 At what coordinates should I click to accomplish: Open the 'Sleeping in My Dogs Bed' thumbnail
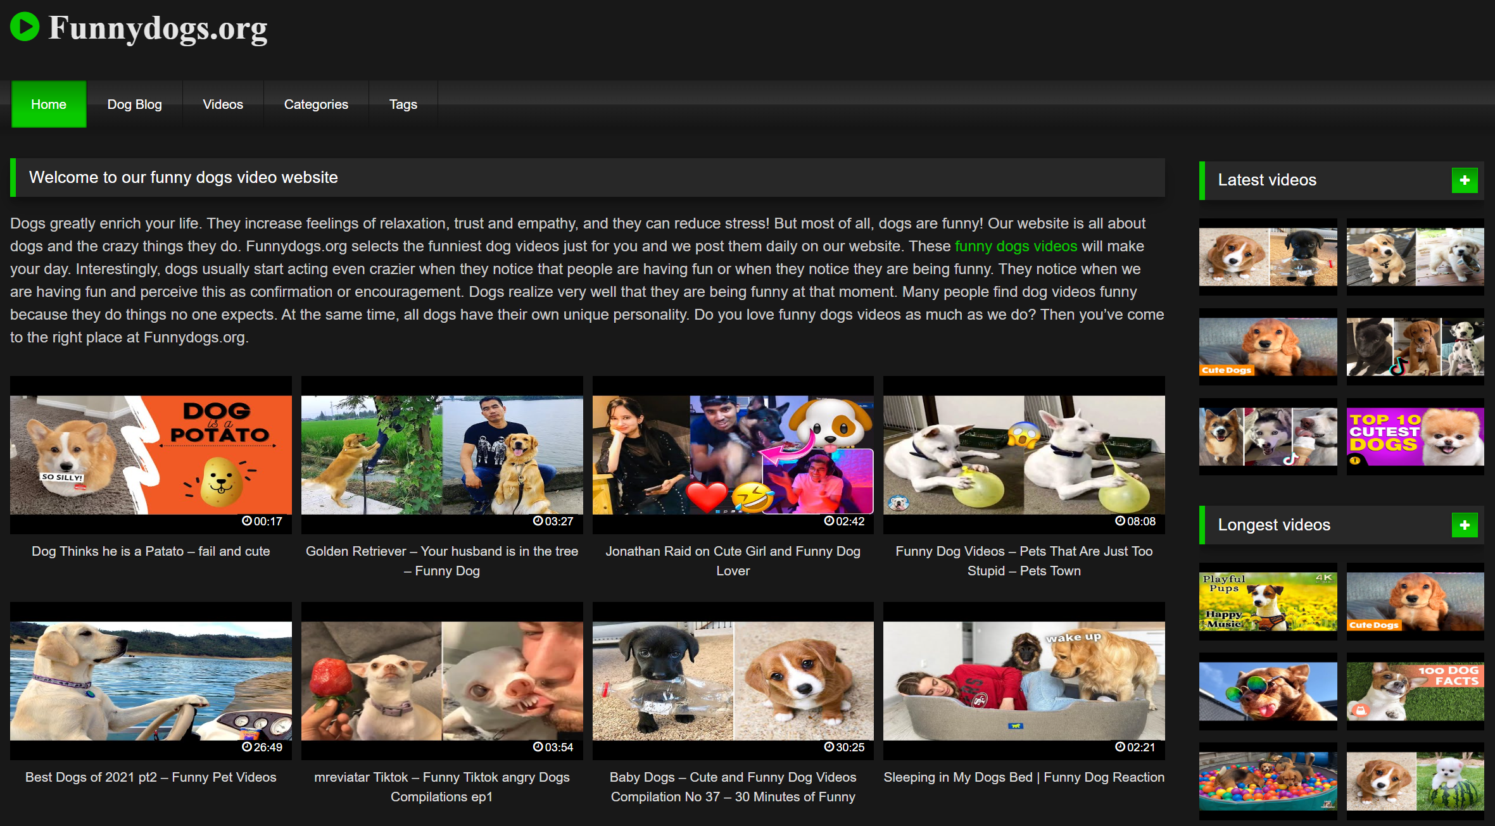1024,680
